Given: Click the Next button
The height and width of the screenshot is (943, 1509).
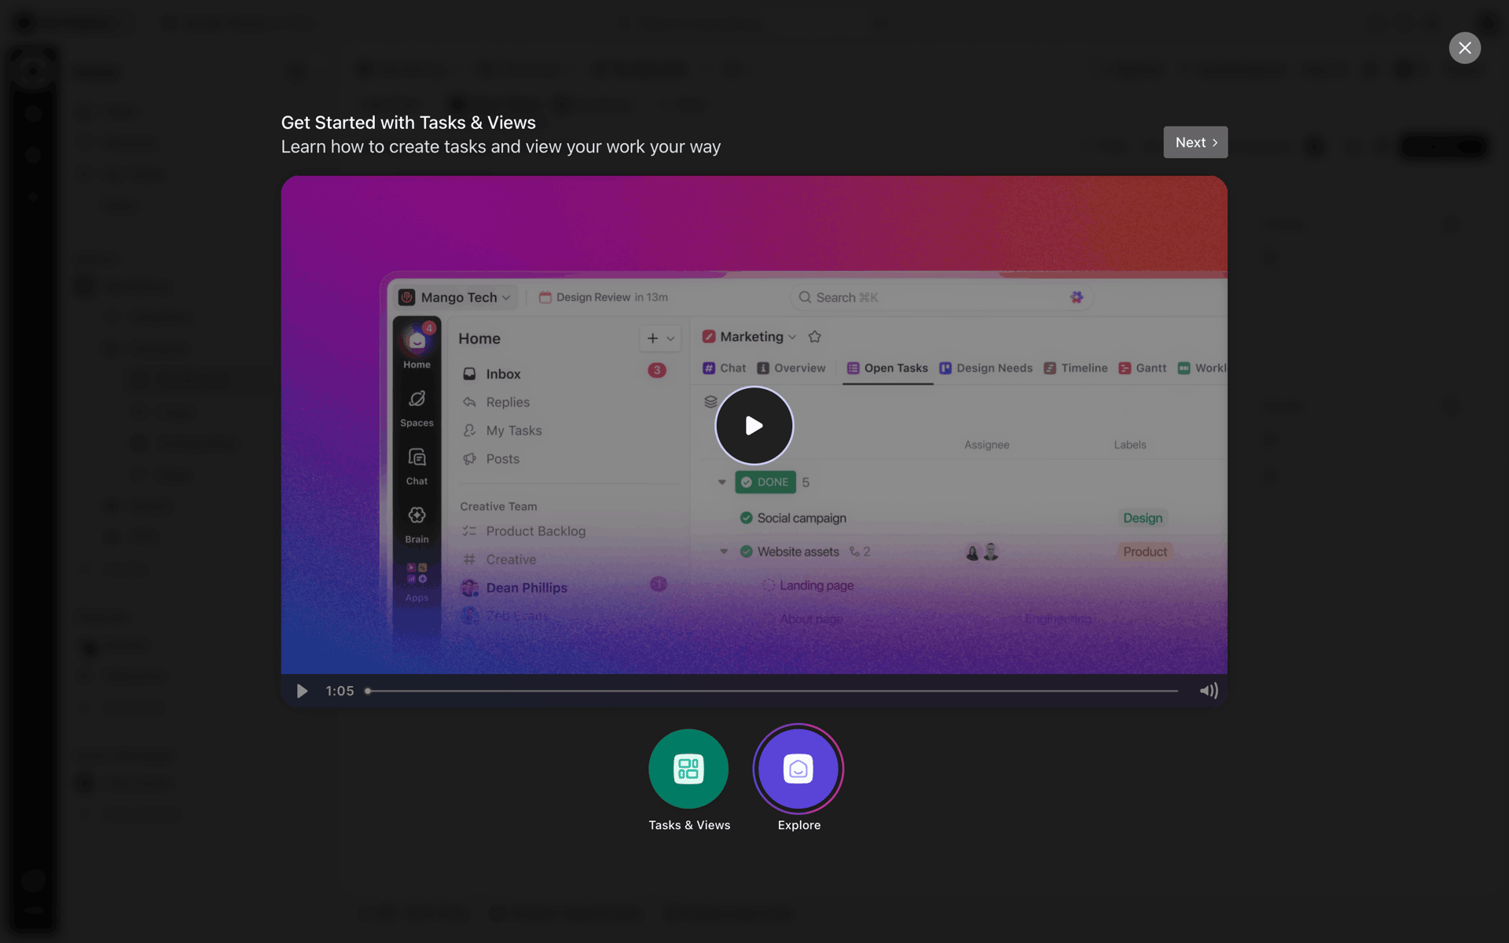Looking at the screenshot, I should click(1195, 142).
